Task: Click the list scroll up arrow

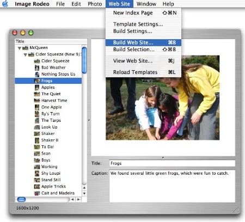Action: [x=84, y=188]
